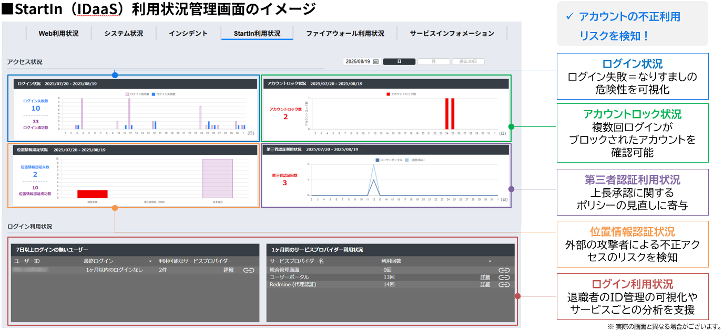Sort by 利用回数 column arrow

[490, 261]
